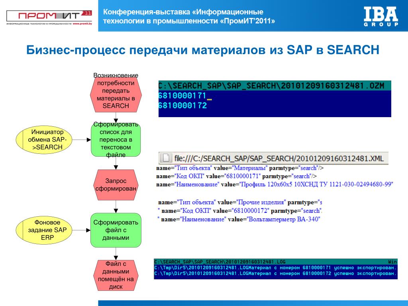Open the www.promit.by link under the logo
The width and height of the screenshot is (408, 306).
(x=82, y=24)
